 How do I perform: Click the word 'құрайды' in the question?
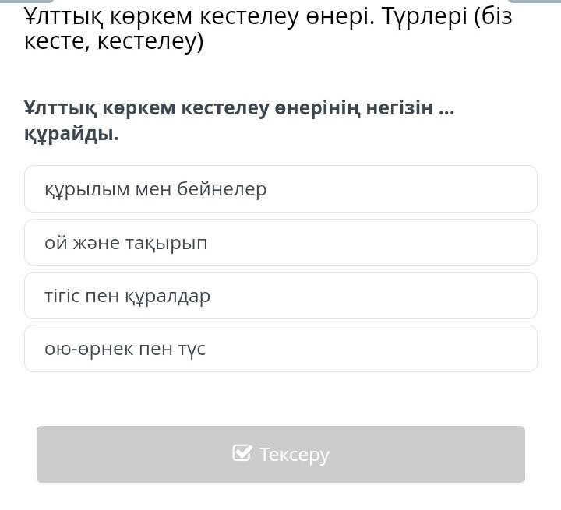click(69, 134)
